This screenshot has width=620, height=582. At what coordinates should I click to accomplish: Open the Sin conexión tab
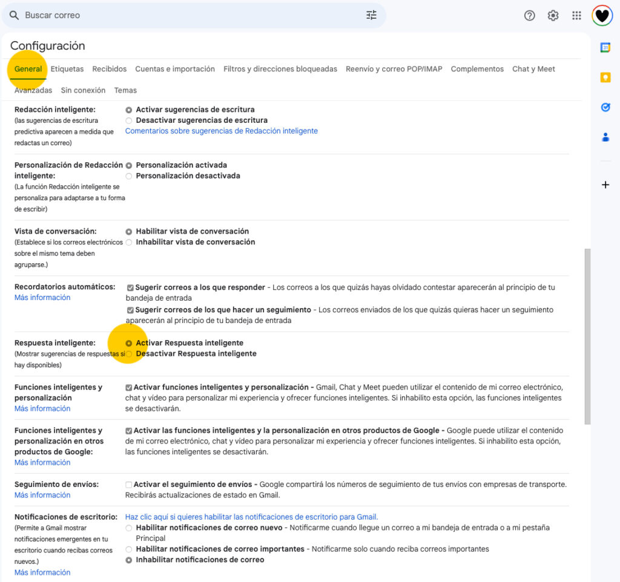(x=83, y=90)
